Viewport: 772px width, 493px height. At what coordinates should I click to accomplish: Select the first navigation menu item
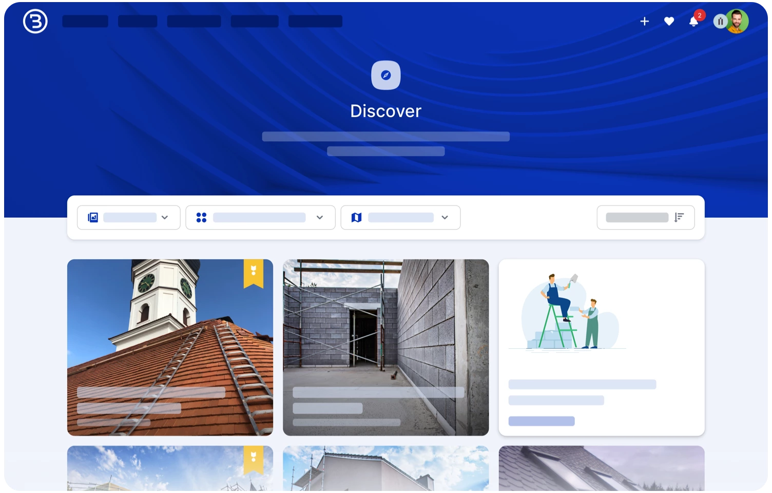coord(85,22)
